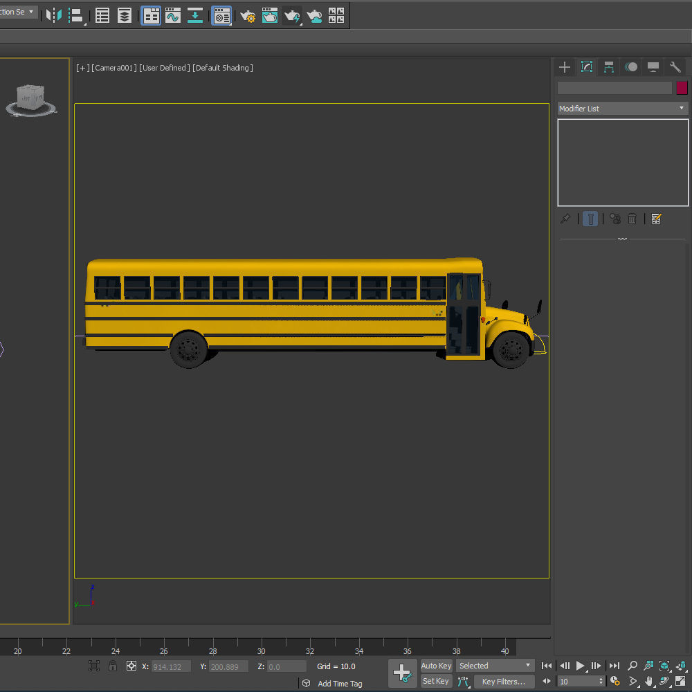Click the default In/Out tangents icon
The width and height of the screenshot is (692, 692).
(x=463, y=682)
